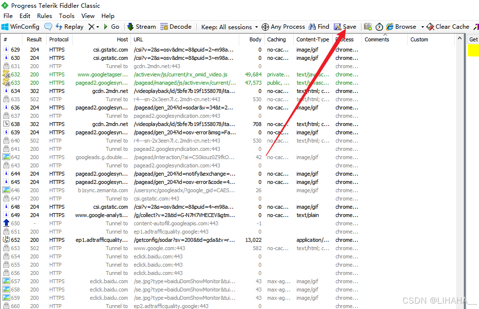This screenshot has width=479, height=309.
Task: Open Keep: All sessions dropdown
Action: pyautogui.click(x=230, y=27)
